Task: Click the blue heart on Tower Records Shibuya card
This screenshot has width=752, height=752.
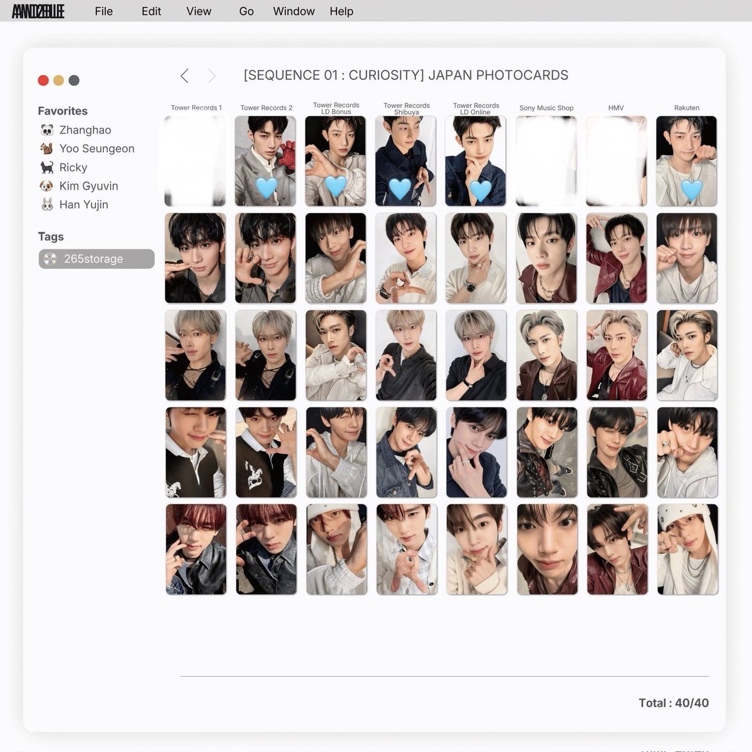Action: click(400, 189)
